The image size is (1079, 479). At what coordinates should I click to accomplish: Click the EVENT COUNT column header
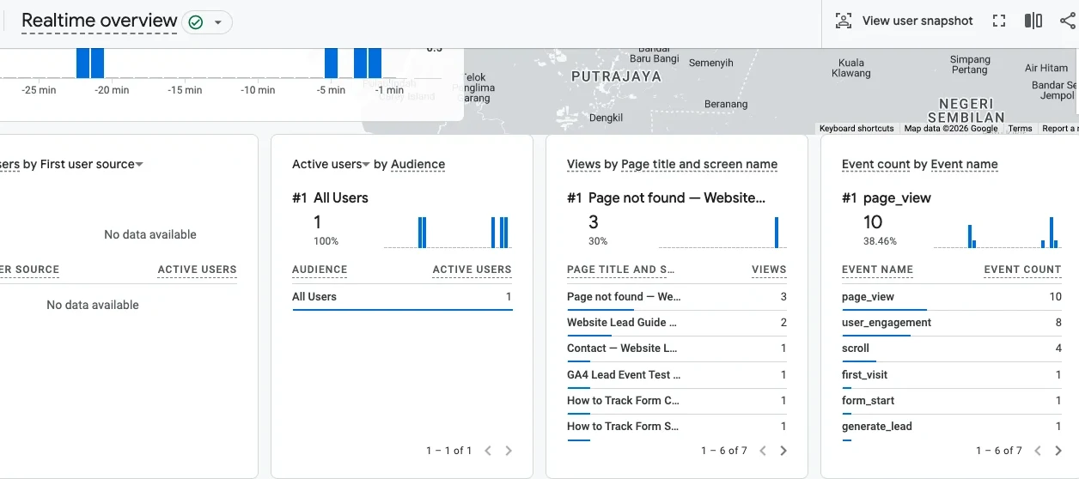(x=1022, y=270)
